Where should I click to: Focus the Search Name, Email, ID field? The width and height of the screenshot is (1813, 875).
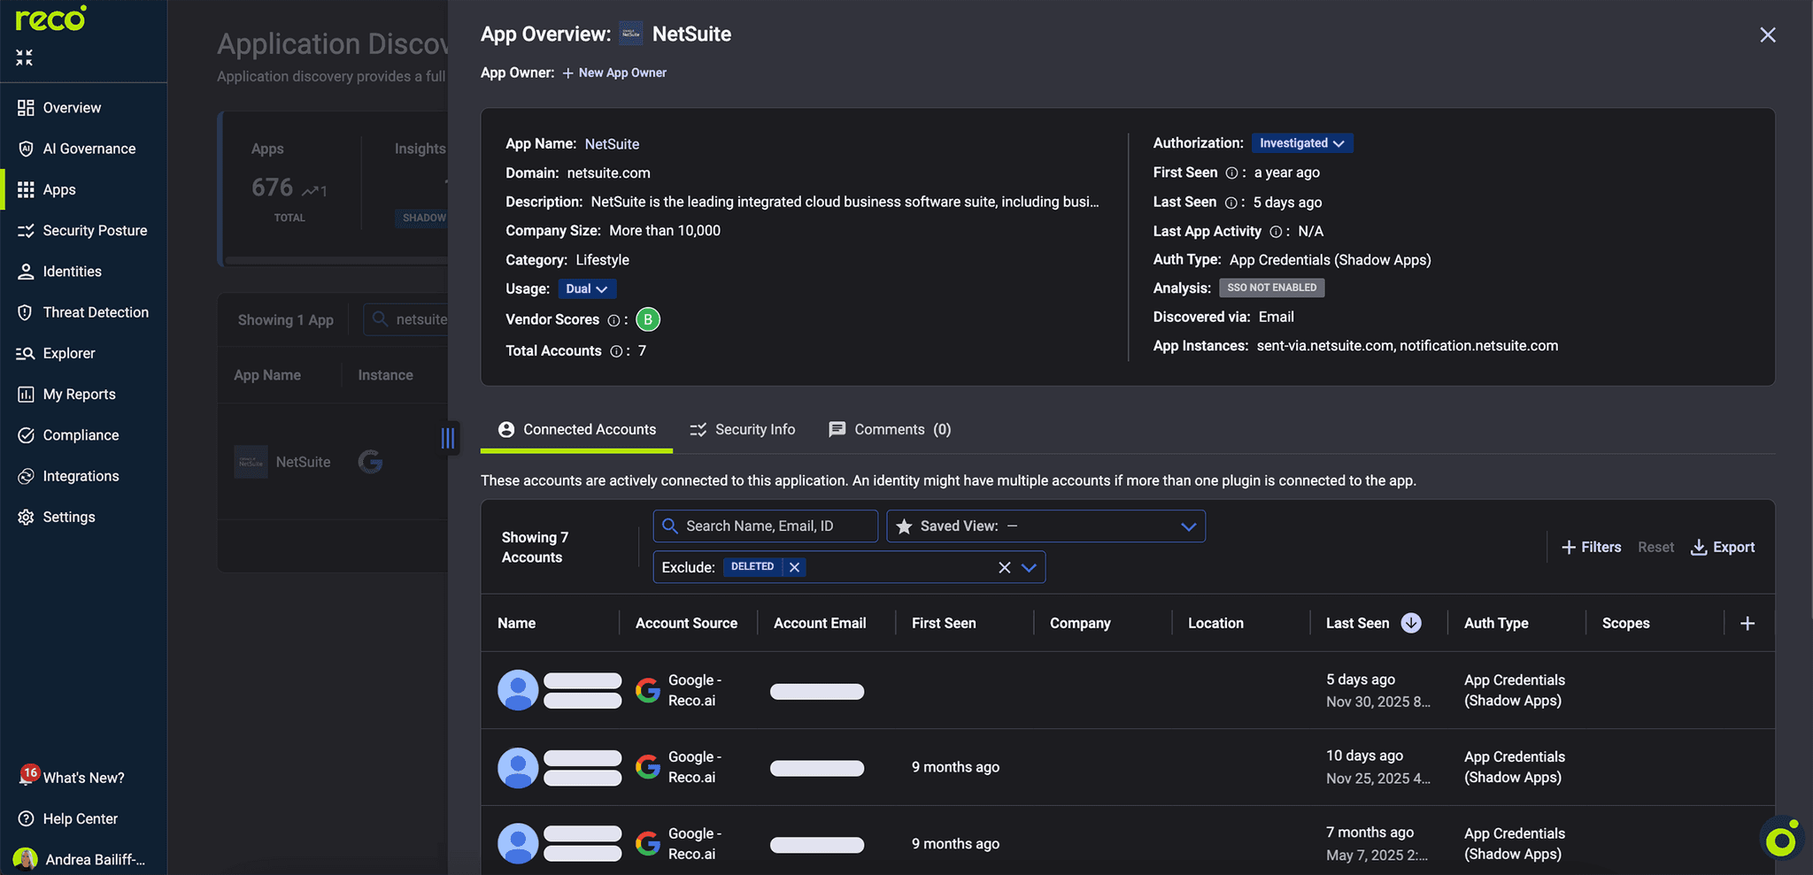[766, 526]
